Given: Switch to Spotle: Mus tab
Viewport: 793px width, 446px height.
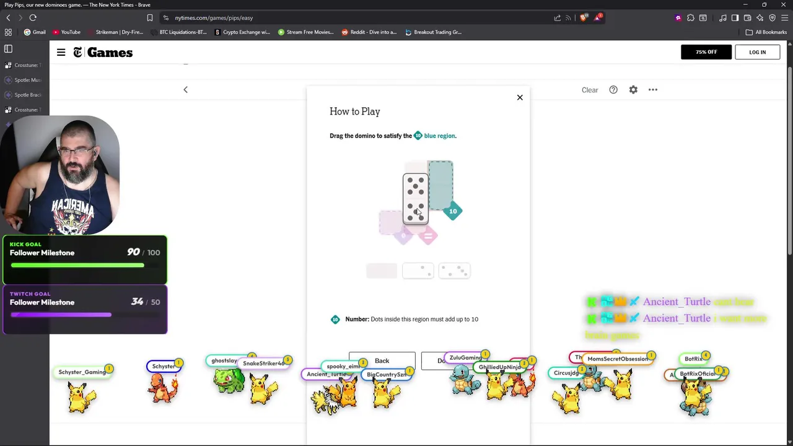Looking at the screenshot, I should point(23,80).
